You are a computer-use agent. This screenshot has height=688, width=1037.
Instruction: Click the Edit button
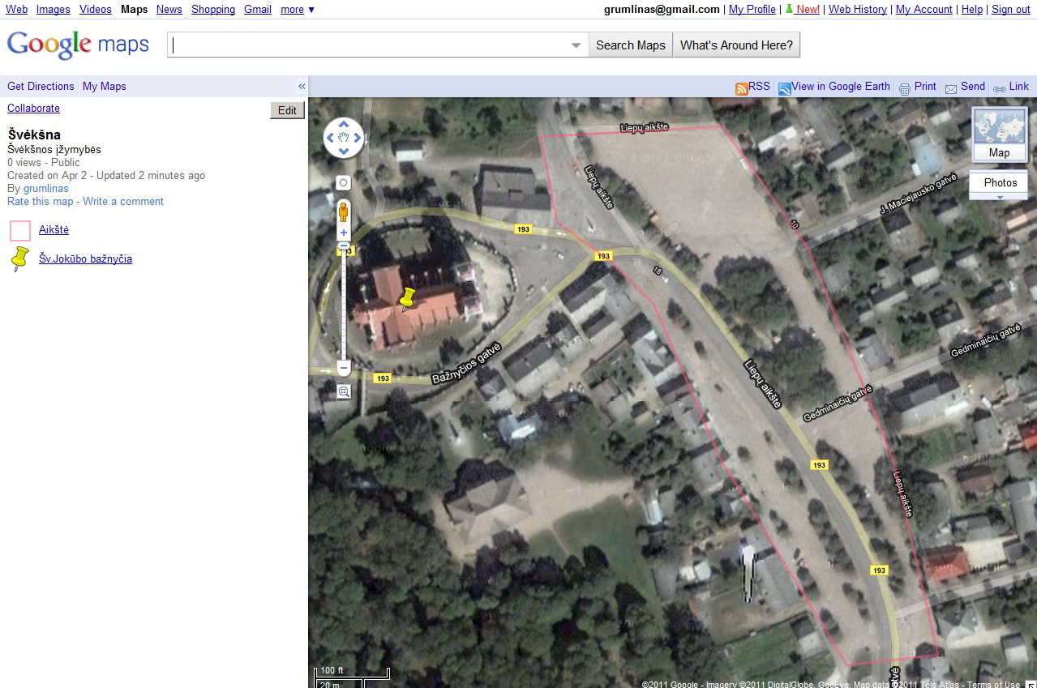tap(287, 110)
